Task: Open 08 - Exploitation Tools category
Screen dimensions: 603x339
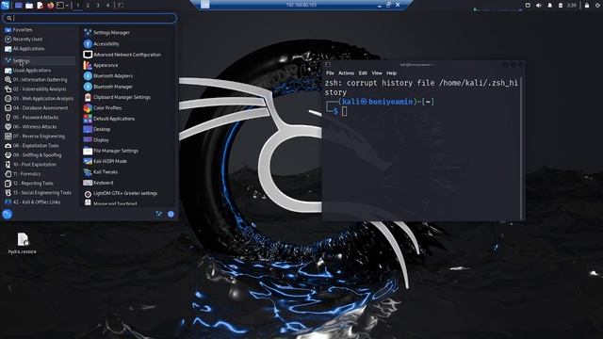Action: tap(40, 146)
